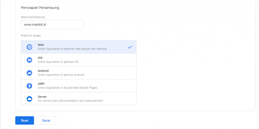Click the iOS platform icon
The width and height of the screenshot is (259, 129).
pos(29,60)
